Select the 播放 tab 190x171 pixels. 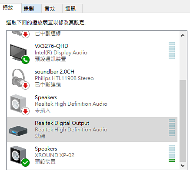[x=10, y=8]
